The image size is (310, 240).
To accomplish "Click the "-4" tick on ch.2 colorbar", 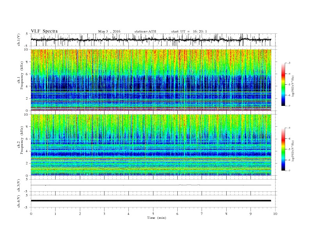I will 288,138.
